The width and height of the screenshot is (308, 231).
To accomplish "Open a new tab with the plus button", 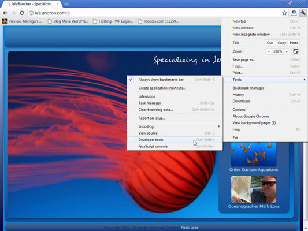I will click(x=66, y=4).
